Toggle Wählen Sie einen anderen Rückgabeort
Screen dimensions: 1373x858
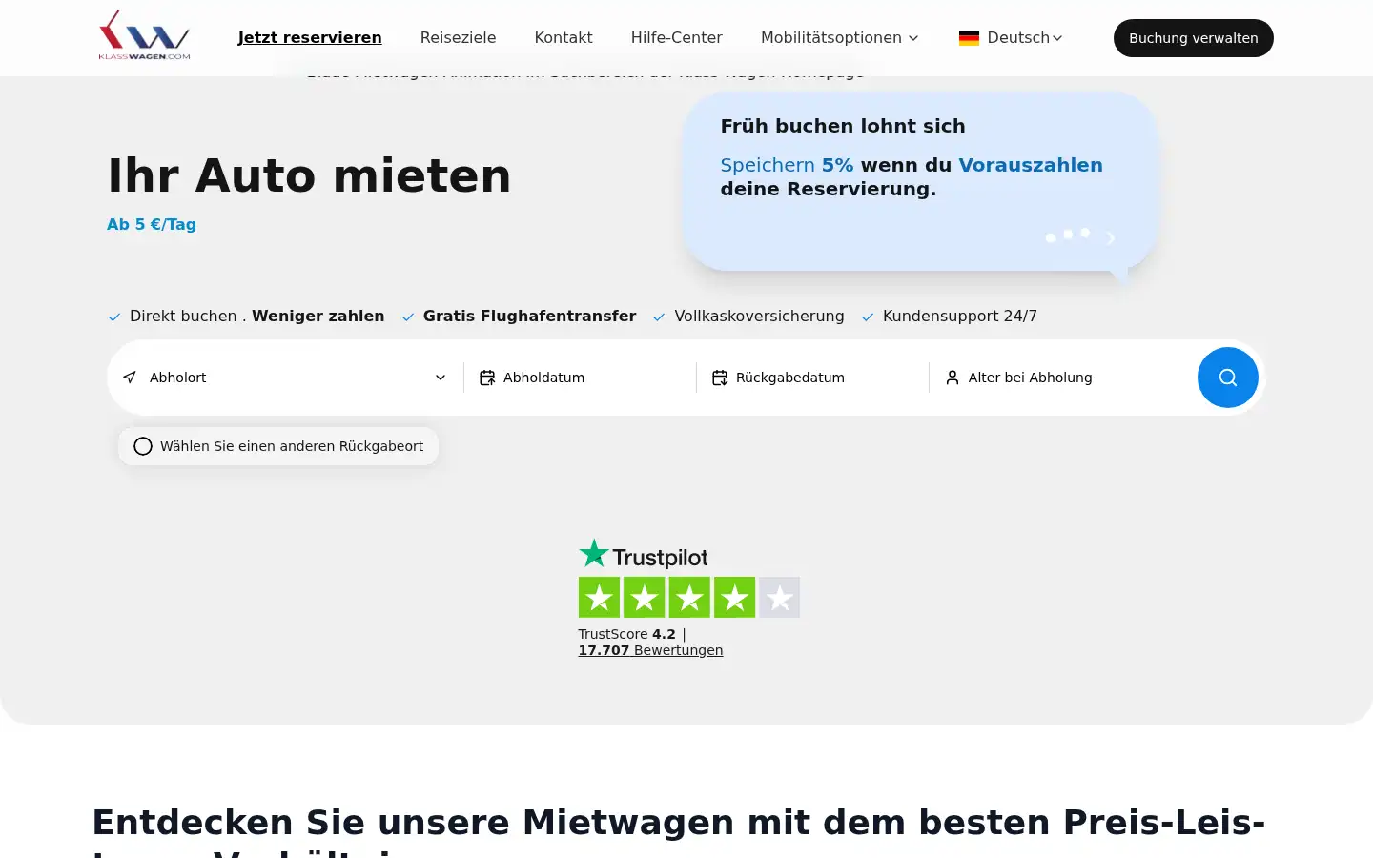[x=278, y=446]
